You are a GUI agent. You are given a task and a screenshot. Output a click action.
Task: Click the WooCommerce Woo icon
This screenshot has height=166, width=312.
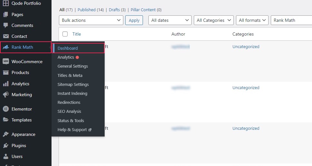pos(6,62)
